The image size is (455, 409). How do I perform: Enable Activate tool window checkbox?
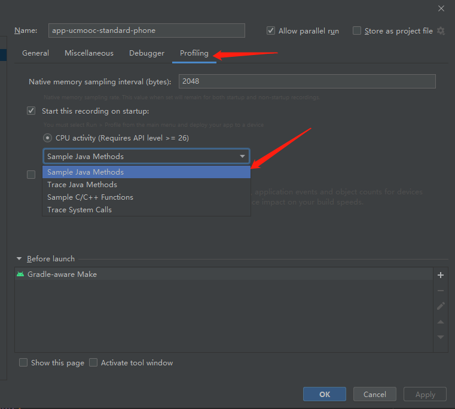(x=93, y=362)
